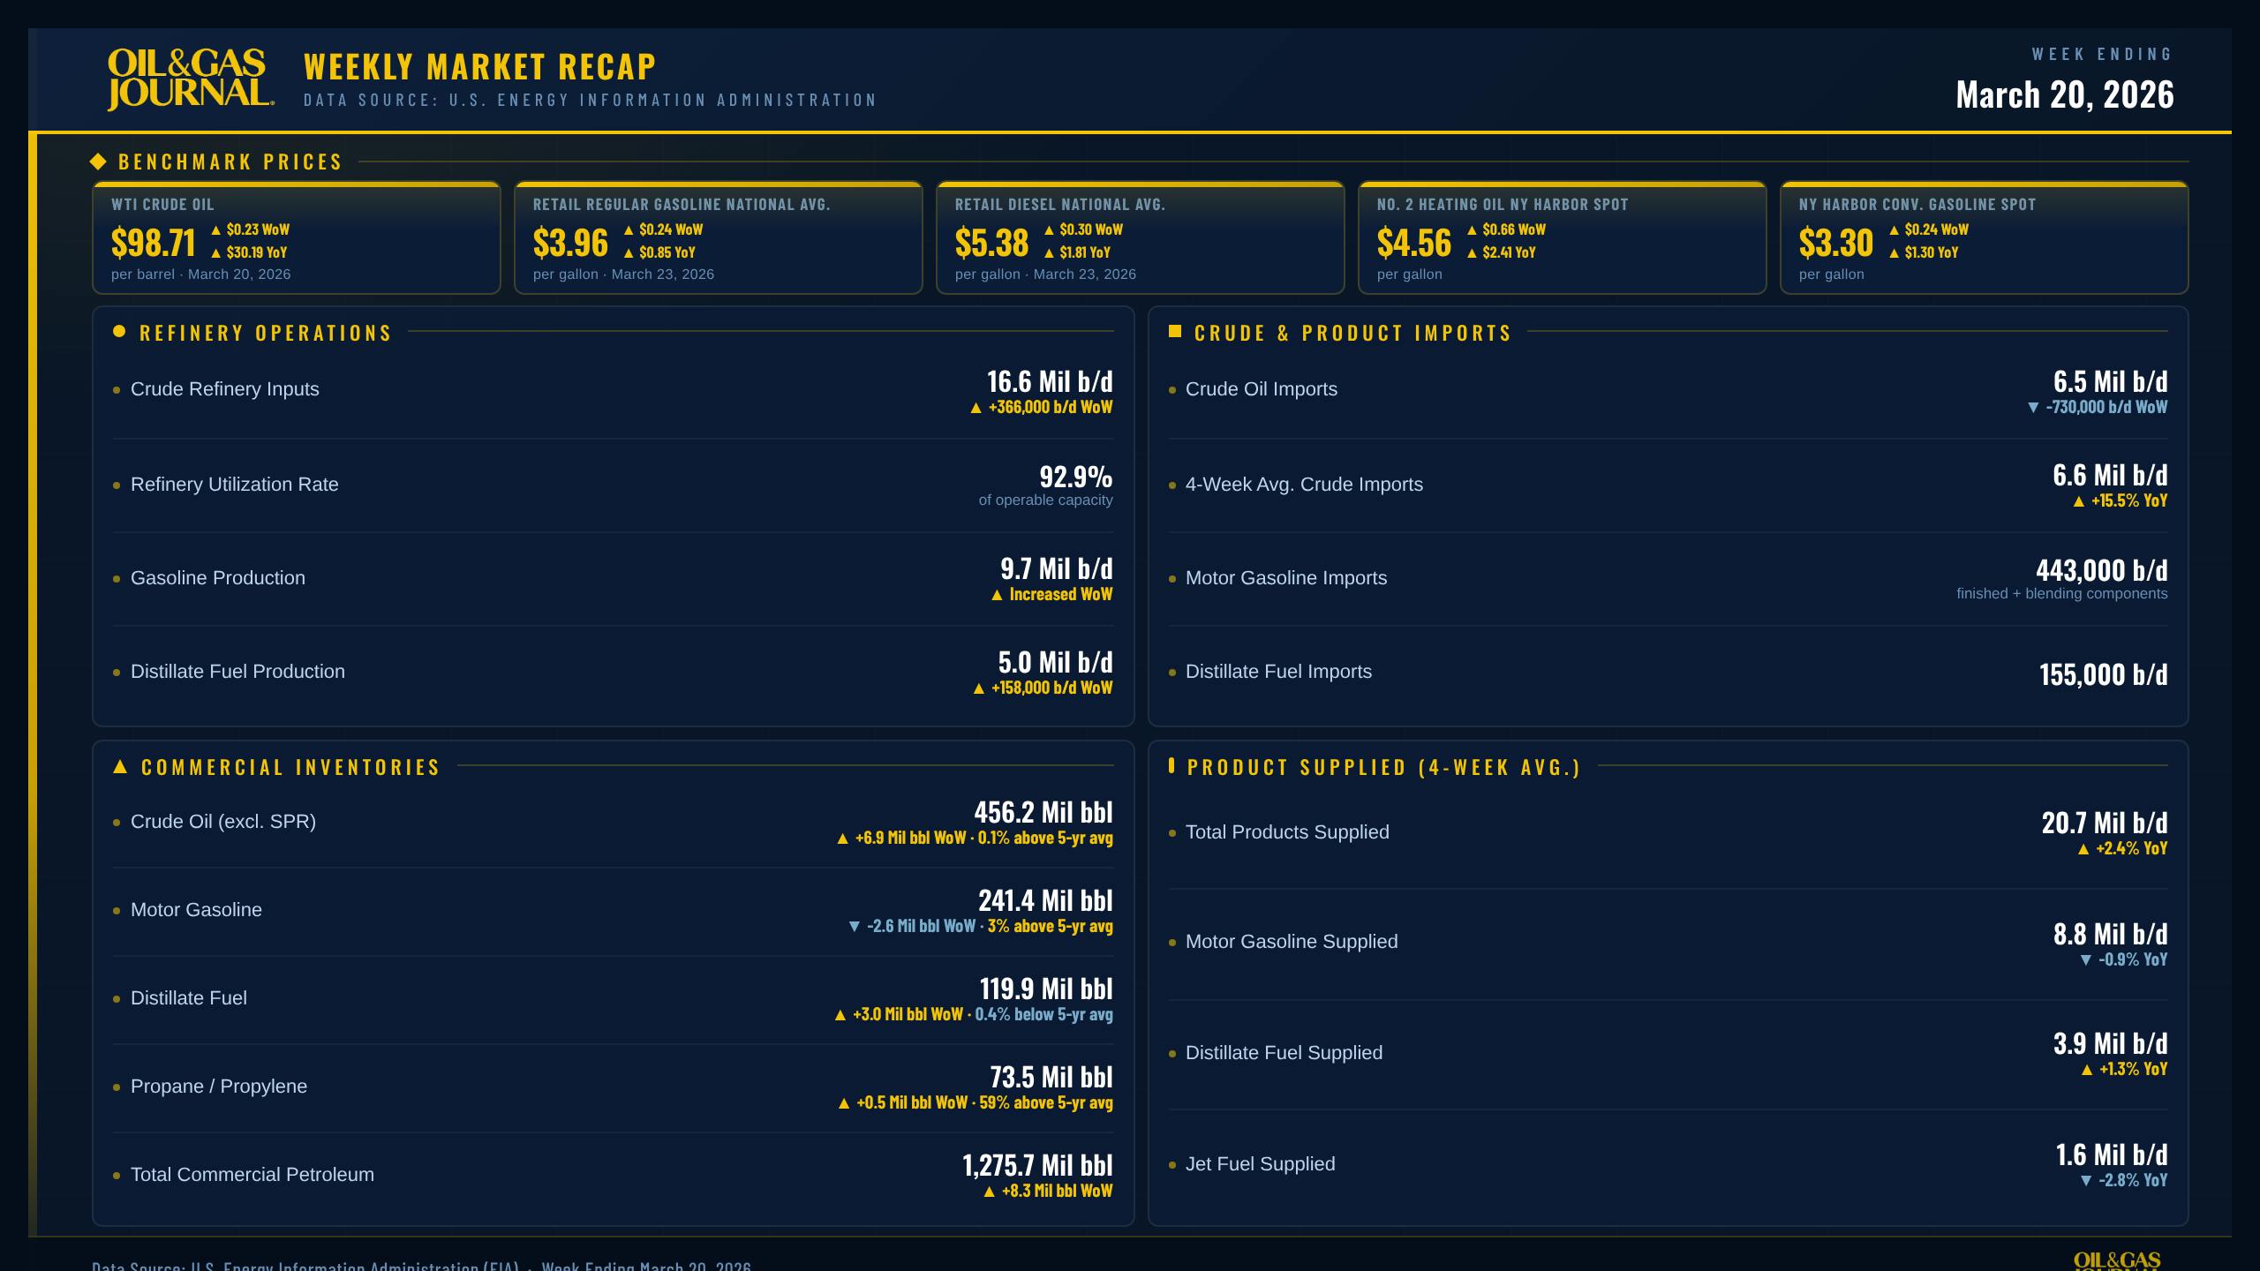Viewport: 2260px width, 1271px height.
Task: Select the NY Harbor Conv. Gasoline Spot card
Action: (1984, 238)
